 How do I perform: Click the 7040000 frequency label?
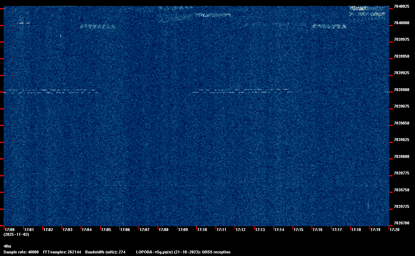click(401, 23)
